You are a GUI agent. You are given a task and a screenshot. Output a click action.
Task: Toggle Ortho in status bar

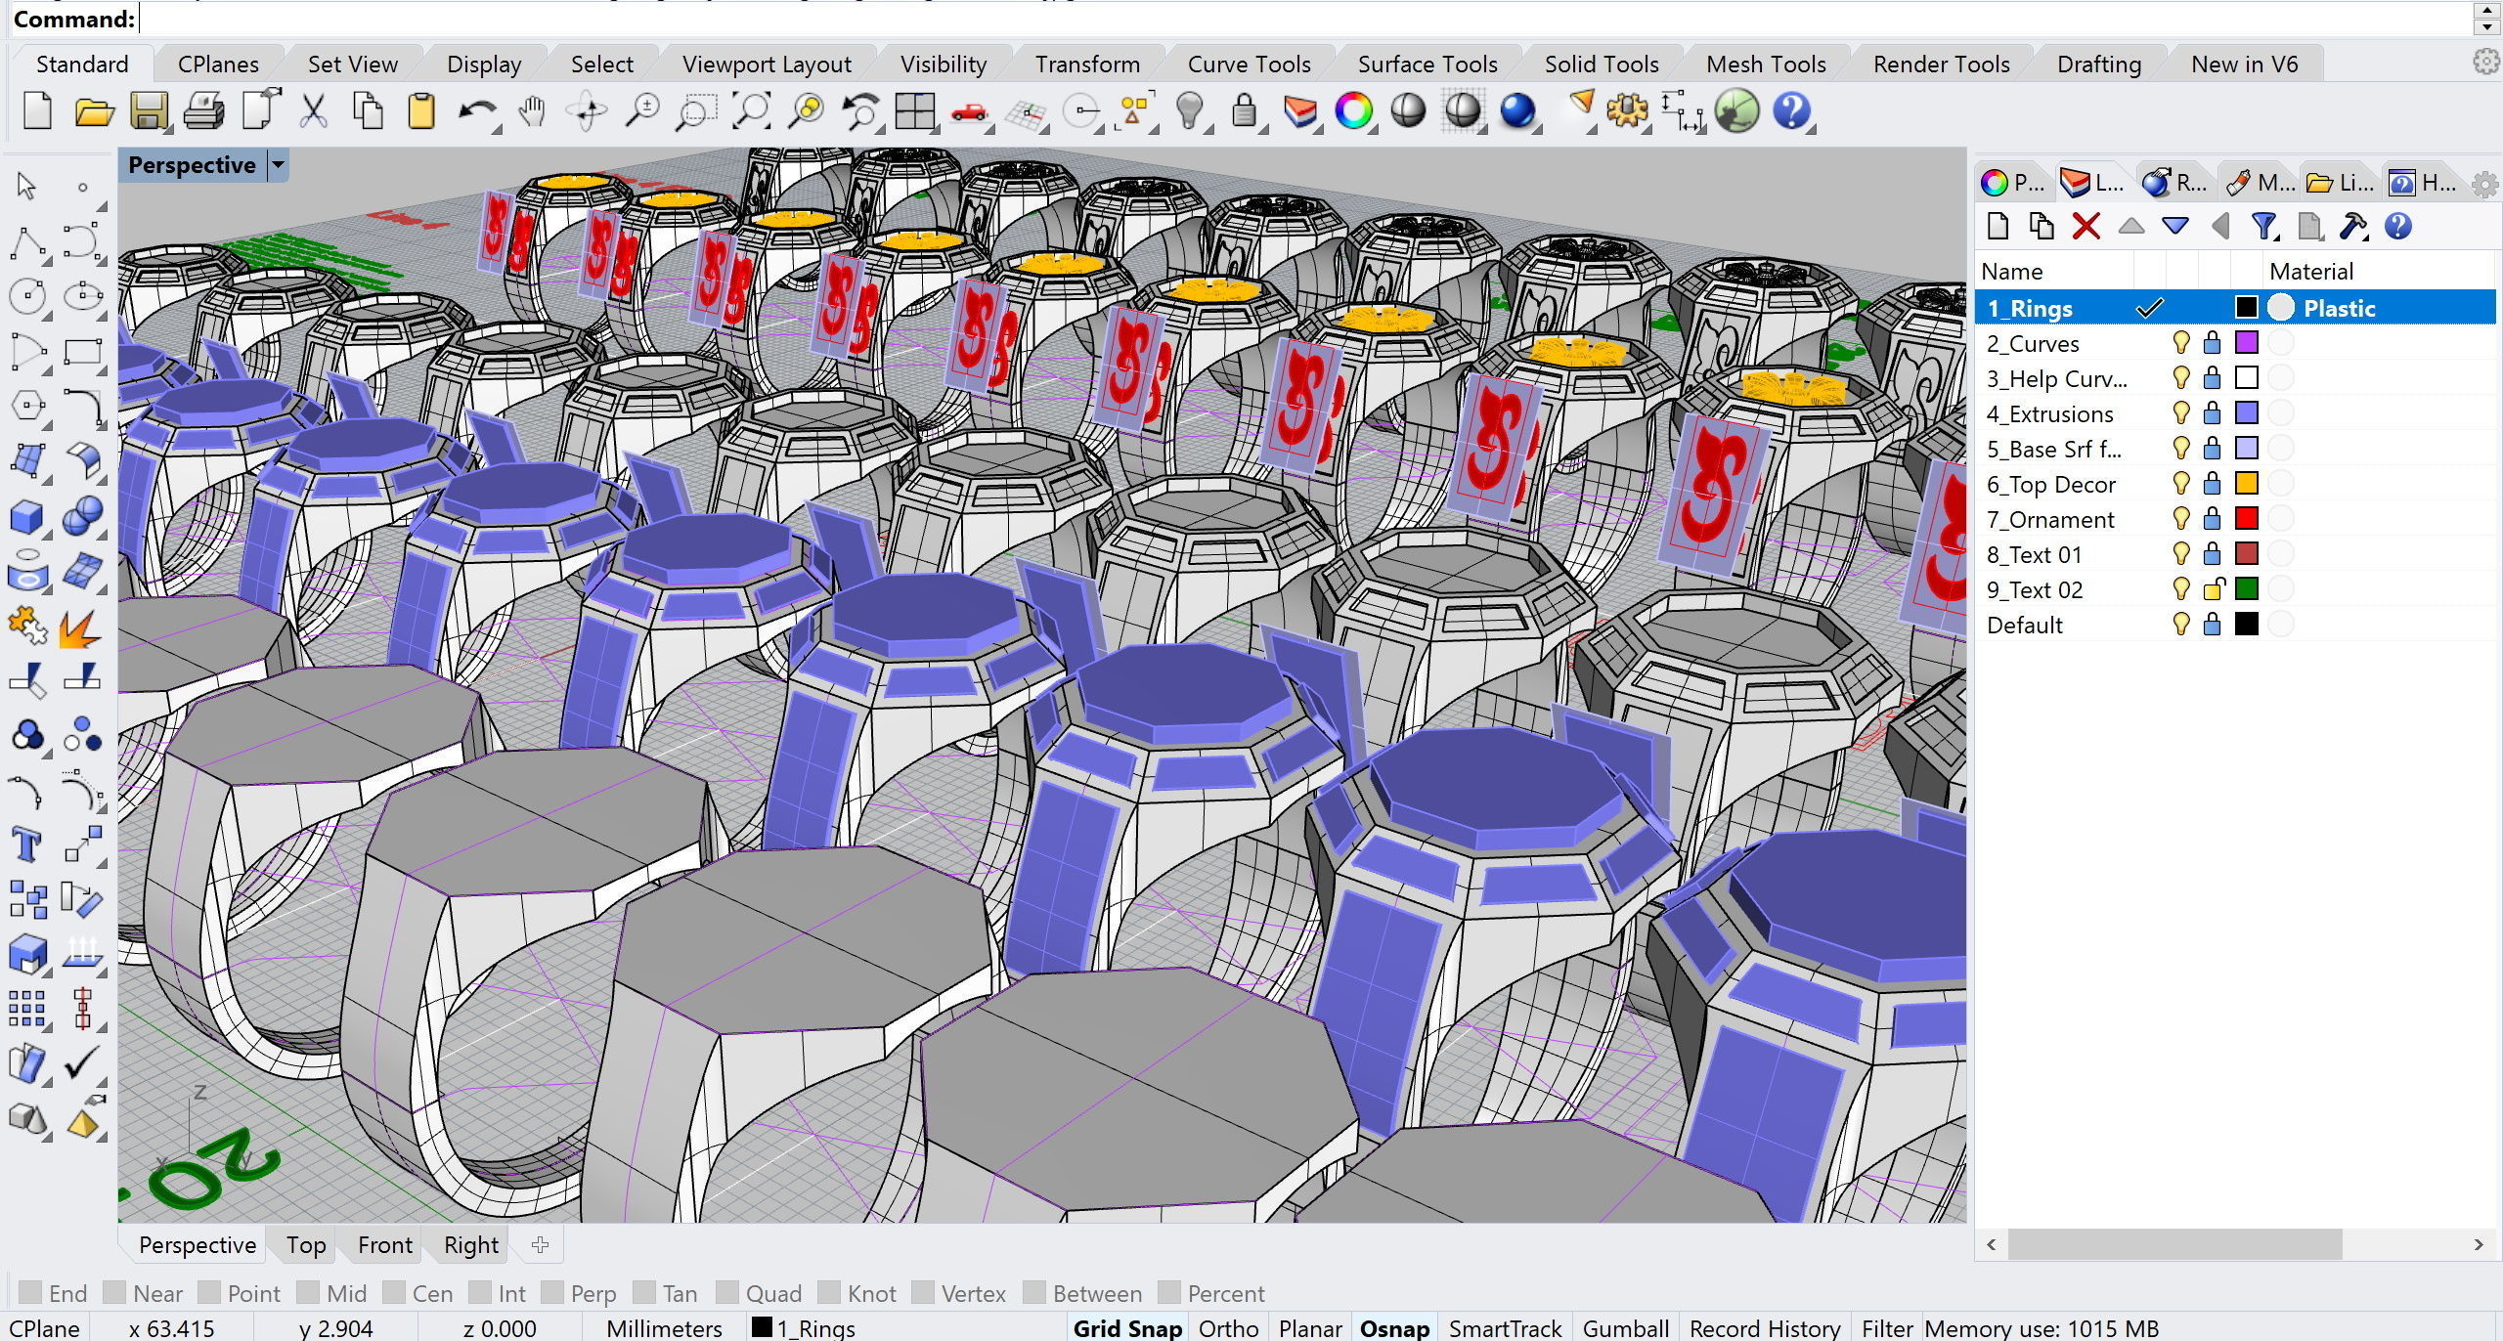[x=1228, y=1328]
